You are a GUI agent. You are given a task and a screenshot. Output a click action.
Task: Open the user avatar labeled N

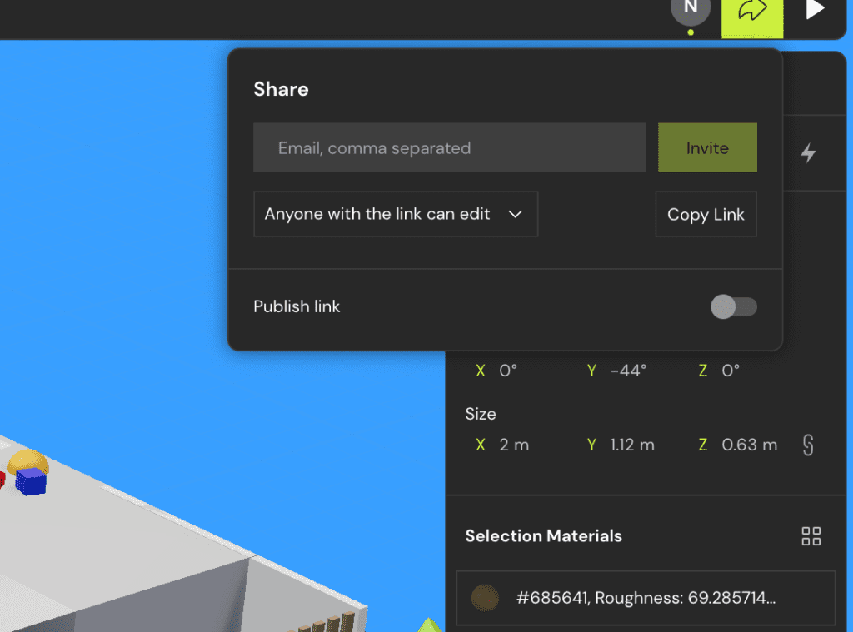tap(690, 10)
